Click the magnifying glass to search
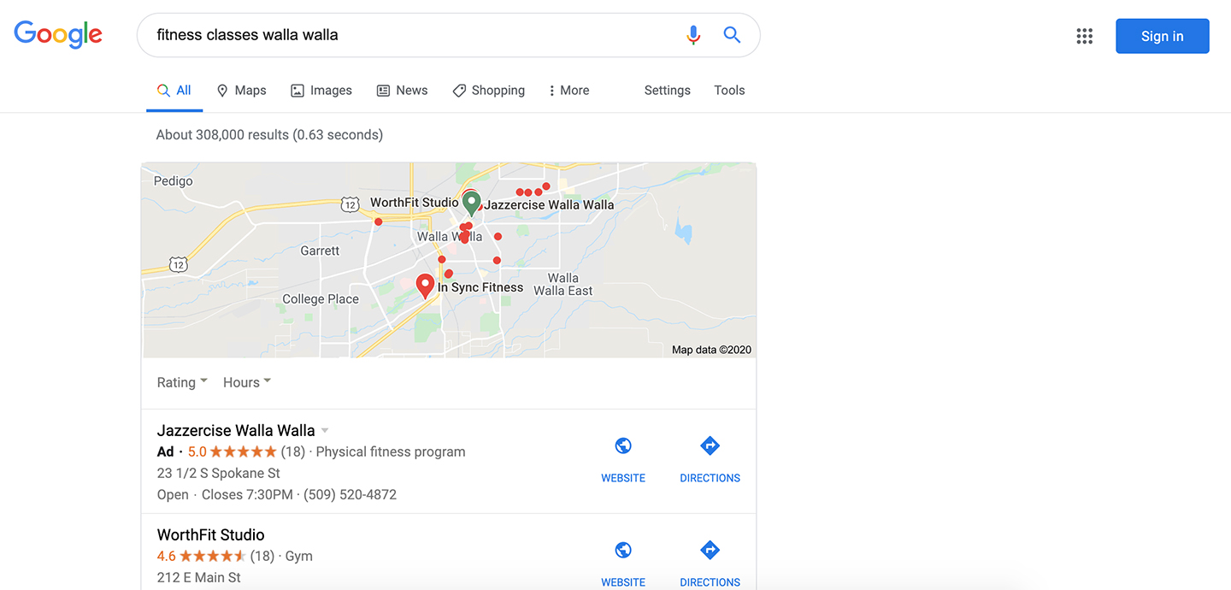This screenshot has width=1231, height=590. [732, 35]
